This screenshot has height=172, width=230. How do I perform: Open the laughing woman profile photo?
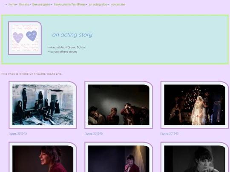[x=43, y=157]
